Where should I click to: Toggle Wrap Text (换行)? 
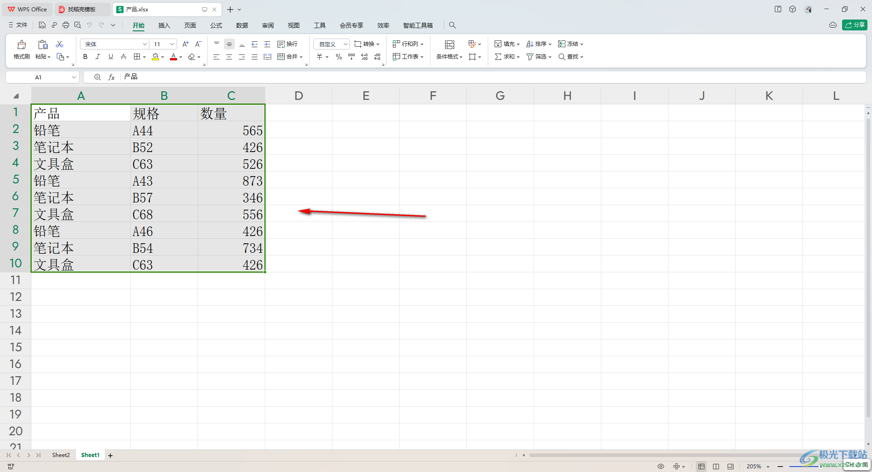point(287,44)
